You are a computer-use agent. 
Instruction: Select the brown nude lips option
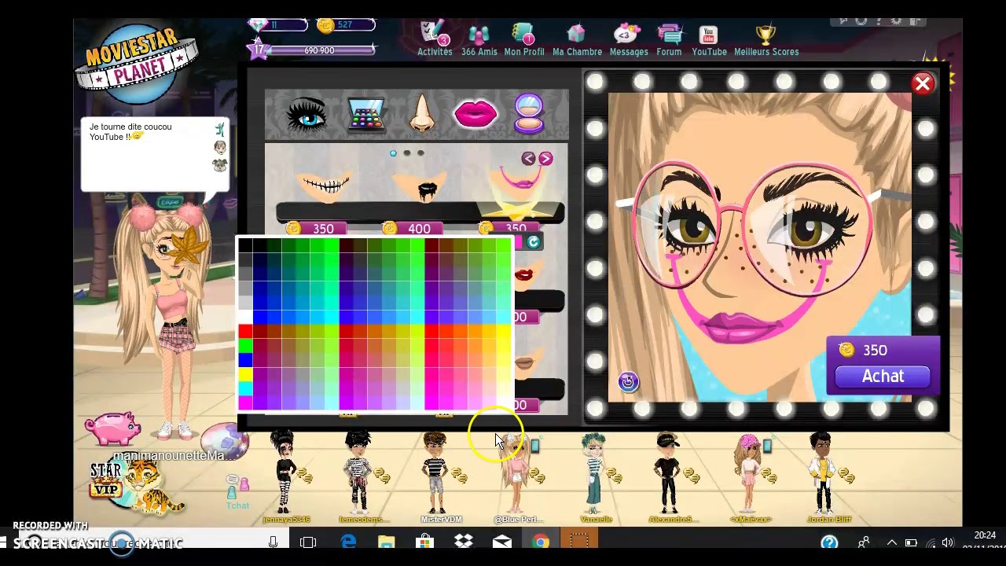click(524, 362)
